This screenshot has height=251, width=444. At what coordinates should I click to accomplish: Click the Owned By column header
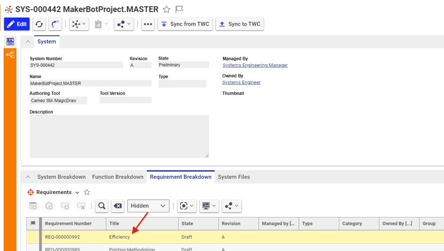click(x=399, y=223)
